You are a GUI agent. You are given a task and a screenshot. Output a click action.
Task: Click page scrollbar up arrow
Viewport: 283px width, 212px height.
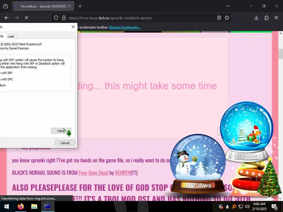point(281,33)
